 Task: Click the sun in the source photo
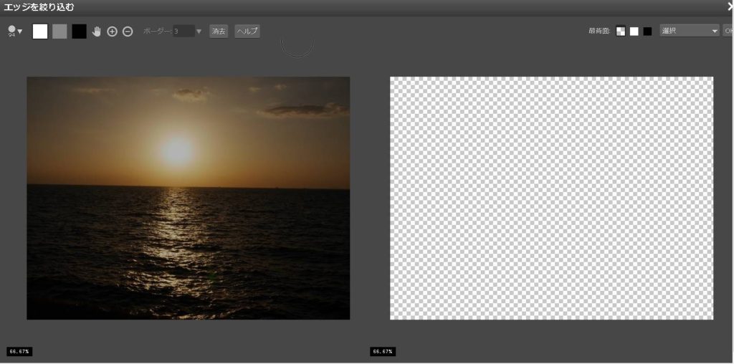pos(177,150)
